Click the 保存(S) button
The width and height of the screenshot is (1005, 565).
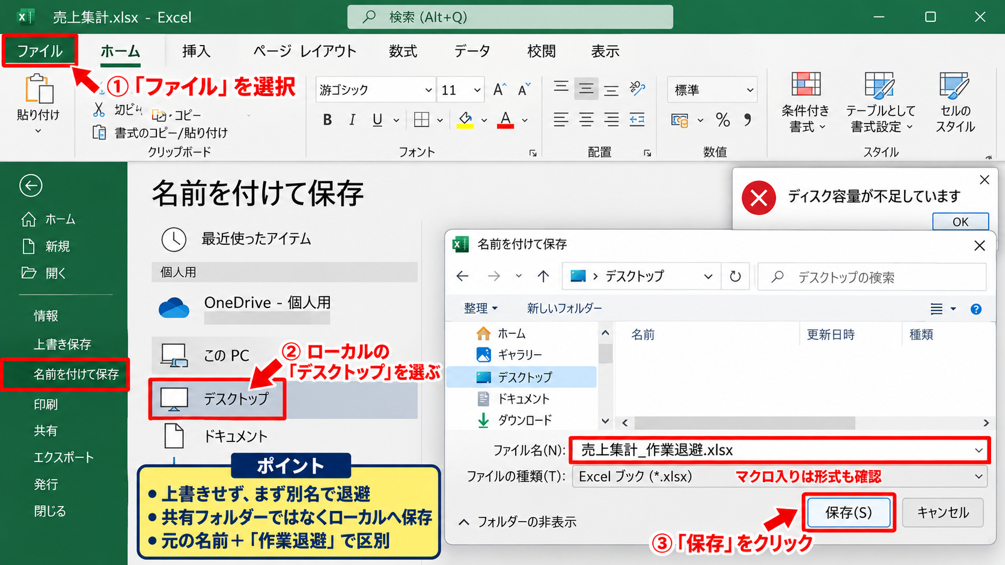pyautogui.click(x=848, y=512)
